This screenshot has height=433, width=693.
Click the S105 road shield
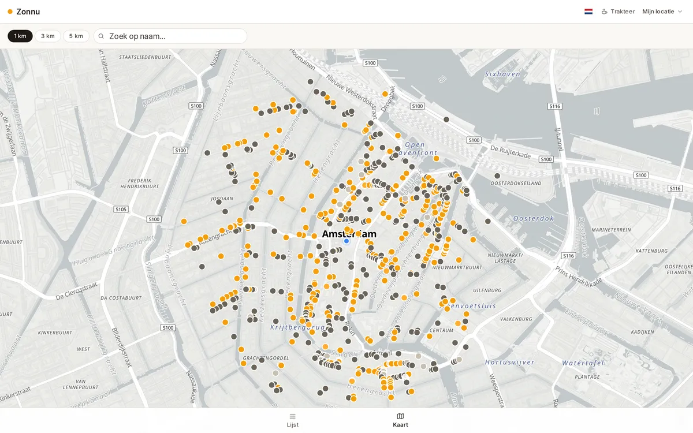click(x=121, y=210)
